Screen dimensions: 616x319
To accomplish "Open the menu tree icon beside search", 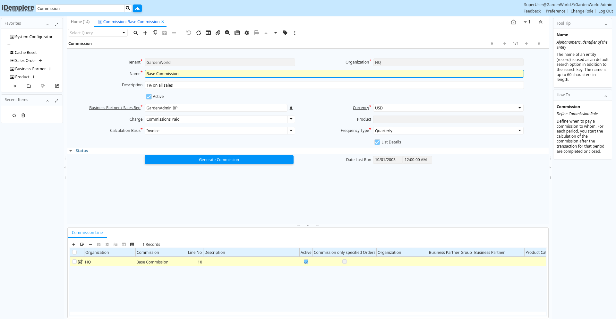I will (x=137, y=8).
